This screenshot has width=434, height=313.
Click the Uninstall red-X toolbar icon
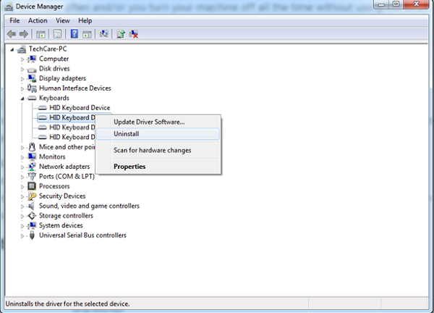pyautogui.click(x=134, y=34)
